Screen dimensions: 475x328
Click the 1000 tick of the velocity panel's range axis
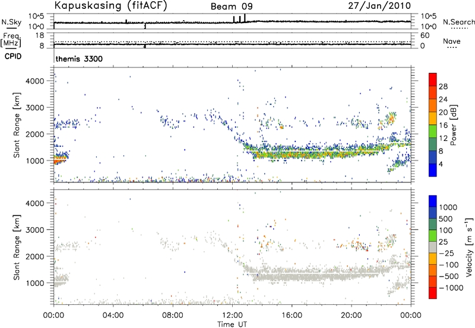[x=34, y=283]
